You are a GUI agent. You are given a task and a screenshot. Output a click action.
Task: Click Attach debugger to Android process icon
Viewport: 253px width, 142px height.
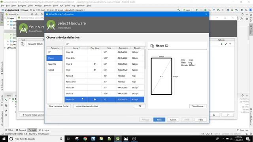click(218, 10)
